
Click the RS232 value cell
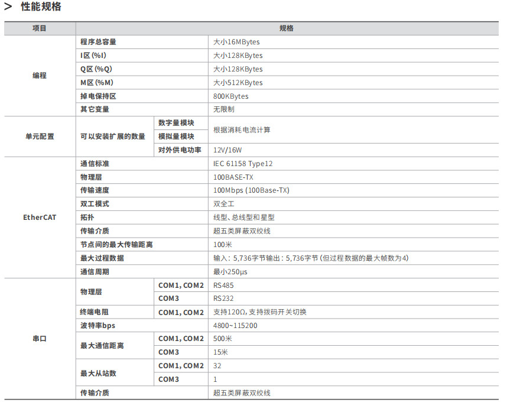click(x=223, y=298)
